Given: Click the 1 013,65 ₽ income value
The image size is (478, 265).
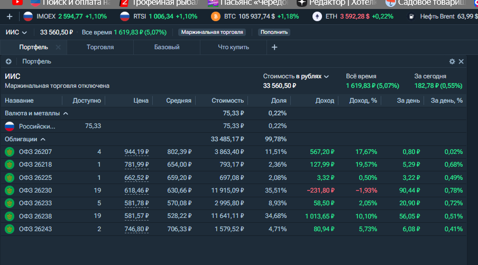Looking at the screenshot, I should point(319,216).
